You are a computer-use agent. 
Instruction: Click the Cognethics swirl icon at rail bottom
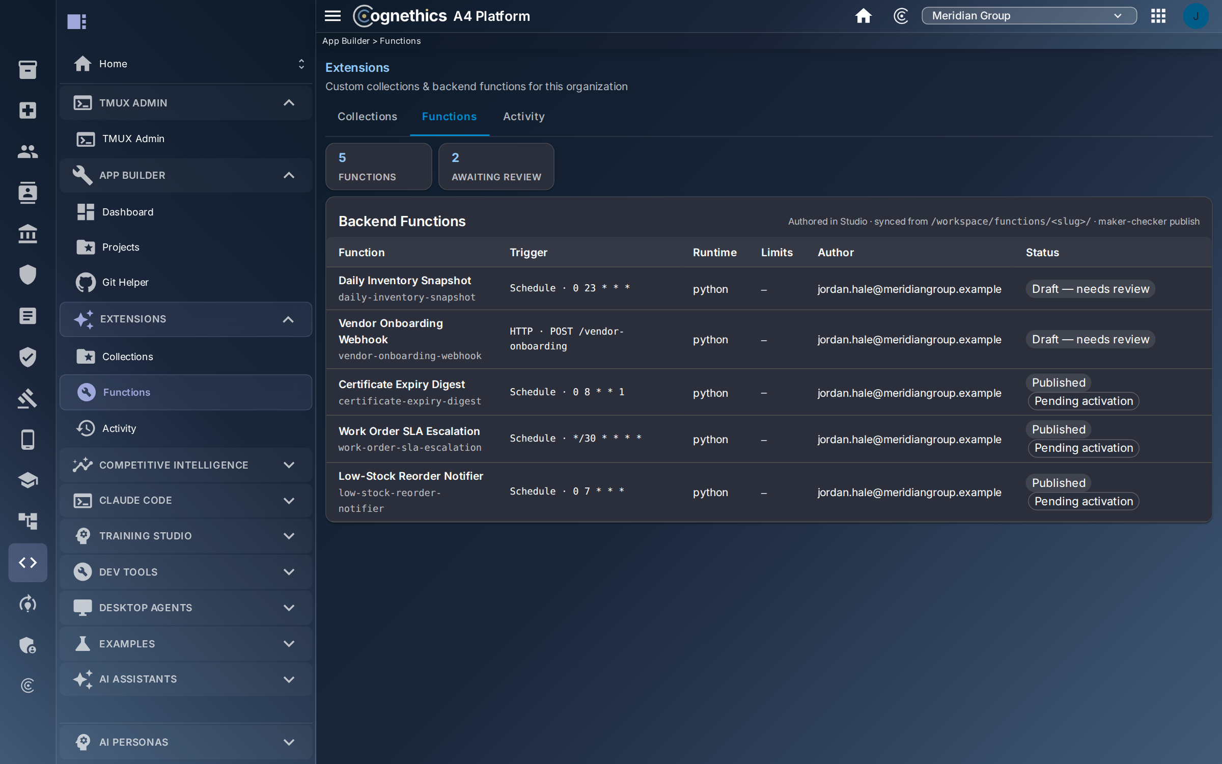[27, 686]
